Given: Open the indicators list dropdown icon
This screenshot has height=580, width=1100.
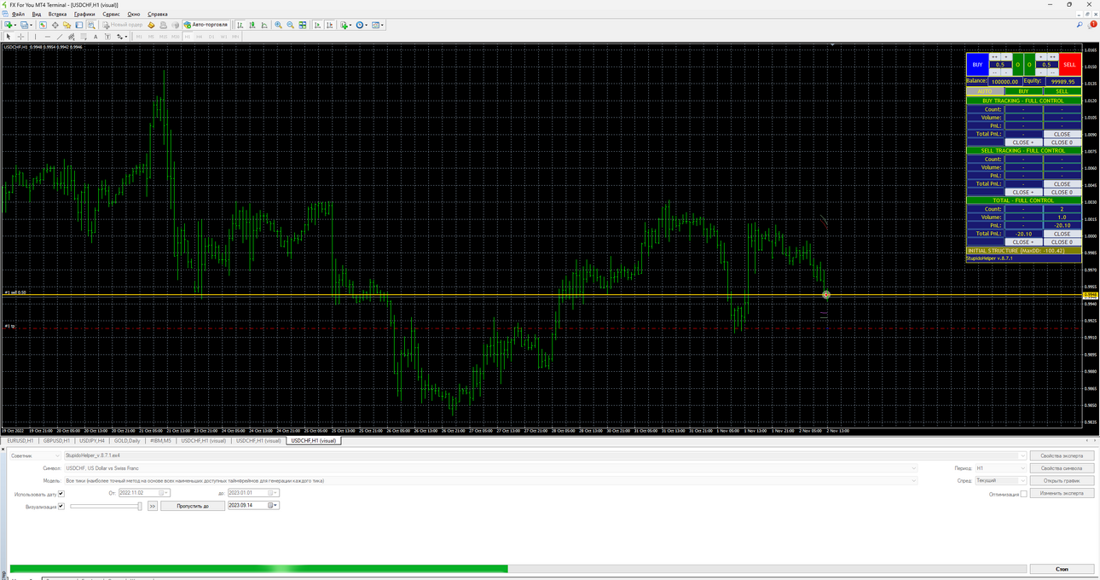Looking at the screenshot, I should click(345, 25).
